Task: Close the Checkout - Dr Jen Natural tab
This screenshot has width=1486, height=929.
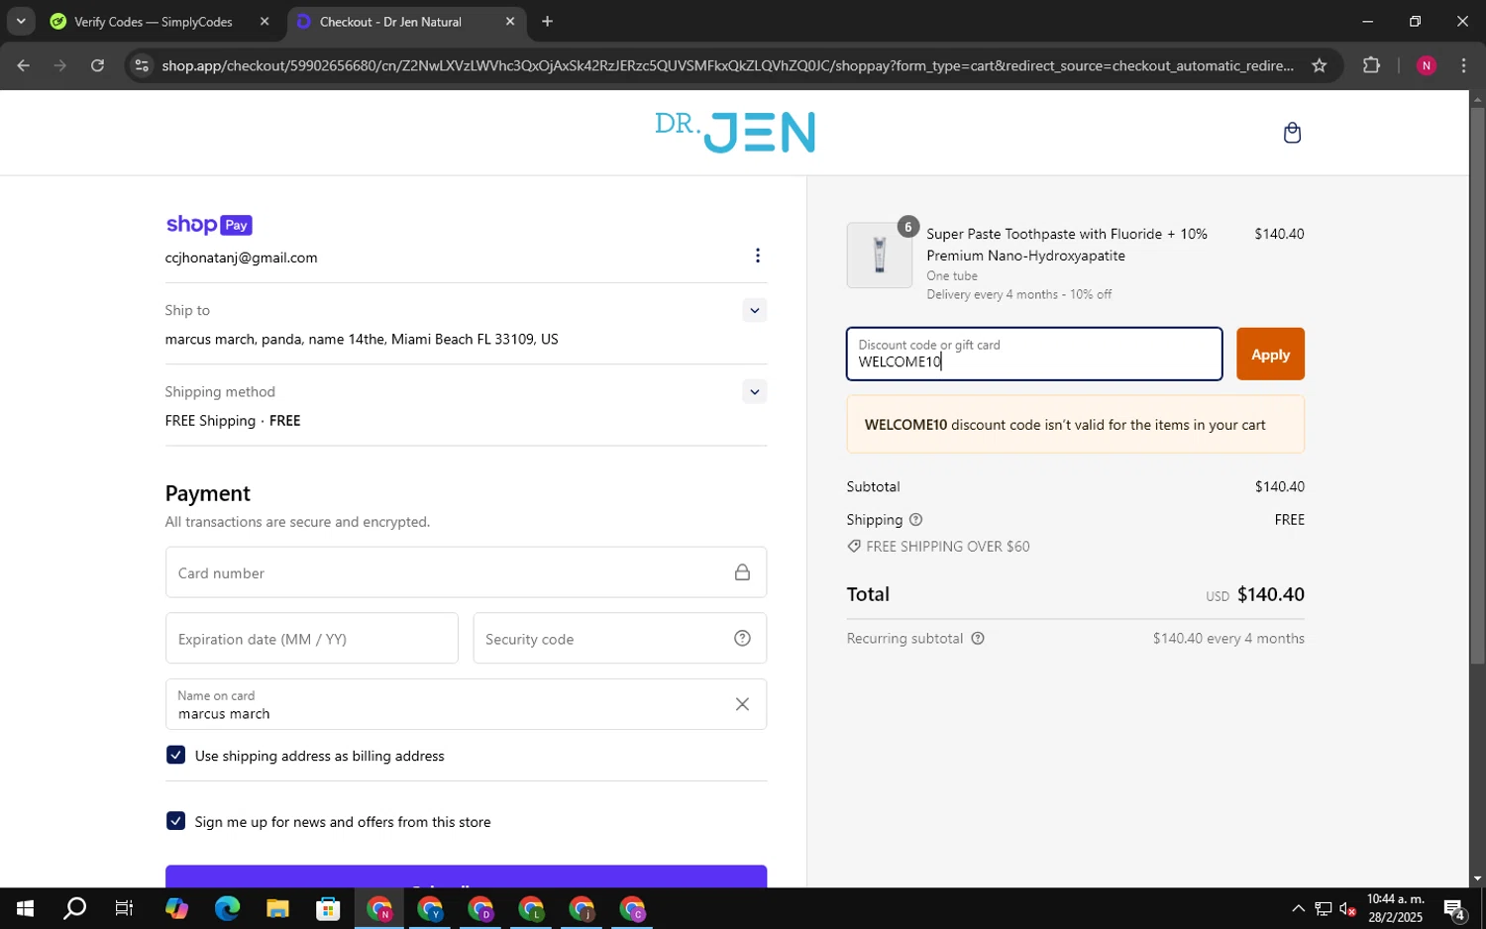Action: coord(510,21)
